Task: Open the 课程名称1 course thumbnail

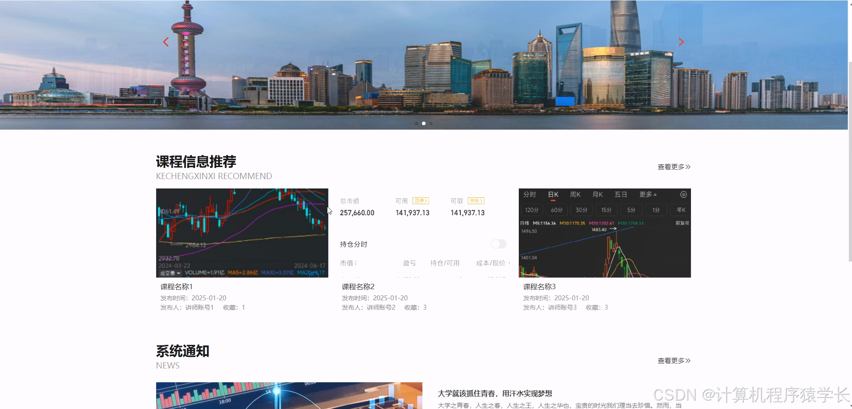Action: 242,233
